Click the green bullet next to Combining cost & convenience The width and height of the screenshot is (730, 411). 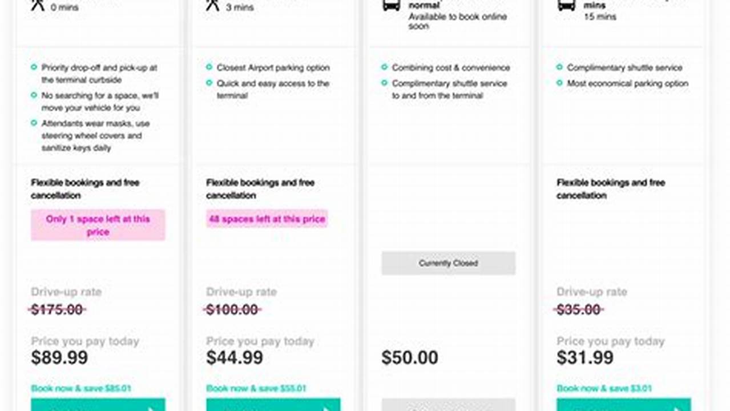point(385,67)
